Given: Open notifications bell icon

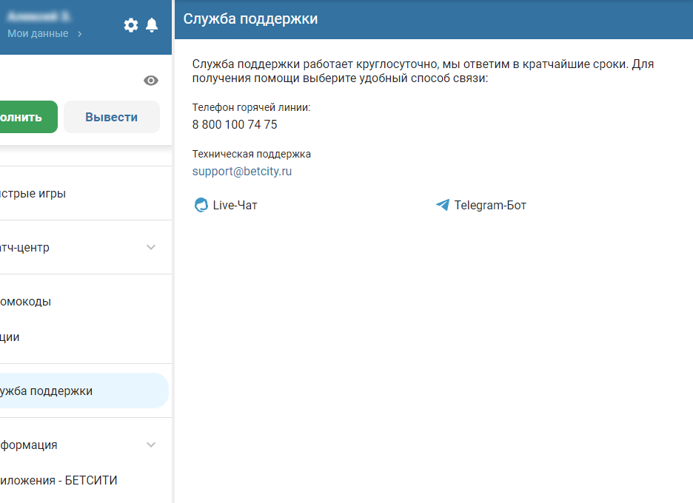Looking at the screenshot, I should [152, 25].
